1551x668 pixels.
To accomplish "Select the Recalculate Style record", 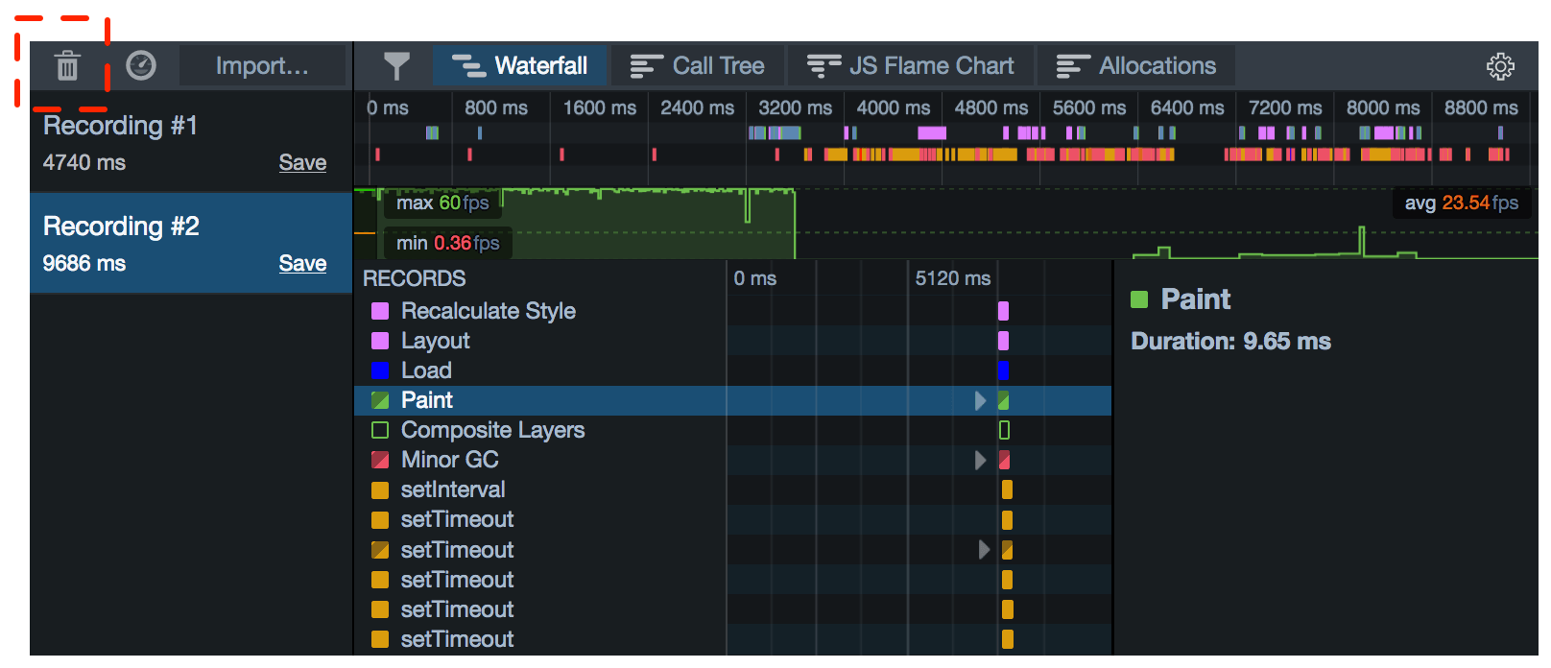I will [x=488, y=311].
